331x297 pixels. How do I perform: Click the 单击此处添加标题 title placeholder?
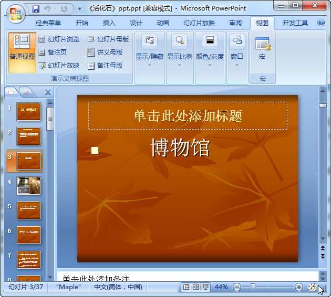click(x=188, y=116)
